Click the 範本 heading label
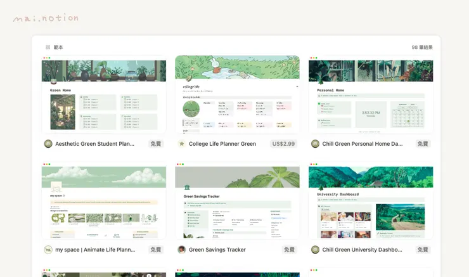 pyautogui.click(x=58, y=48)
